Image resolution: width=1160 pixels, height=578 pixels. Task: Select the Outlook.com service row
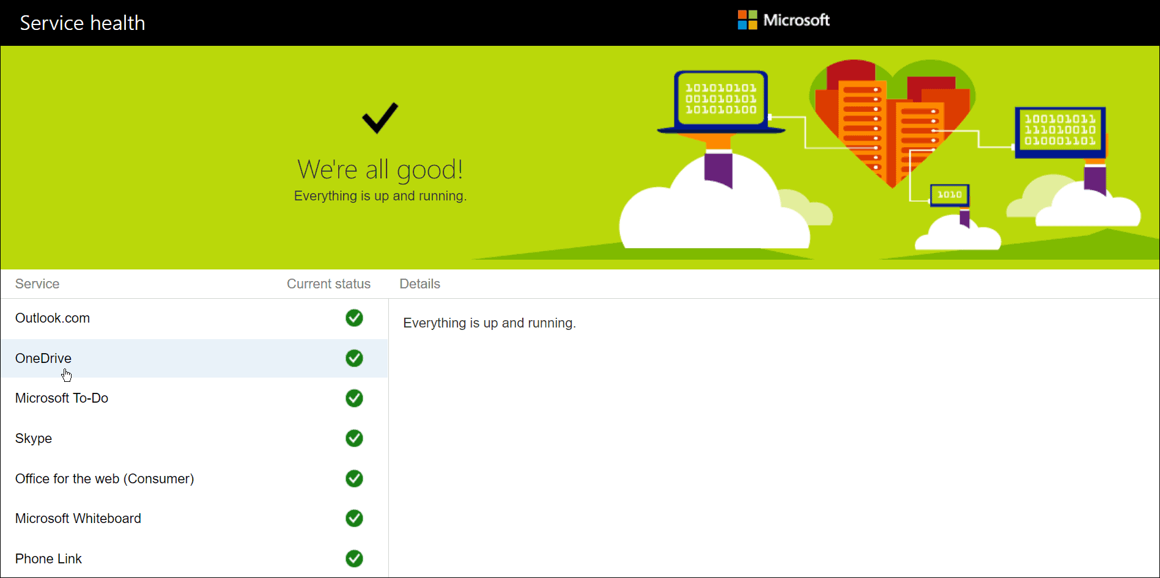pos(194,318)
